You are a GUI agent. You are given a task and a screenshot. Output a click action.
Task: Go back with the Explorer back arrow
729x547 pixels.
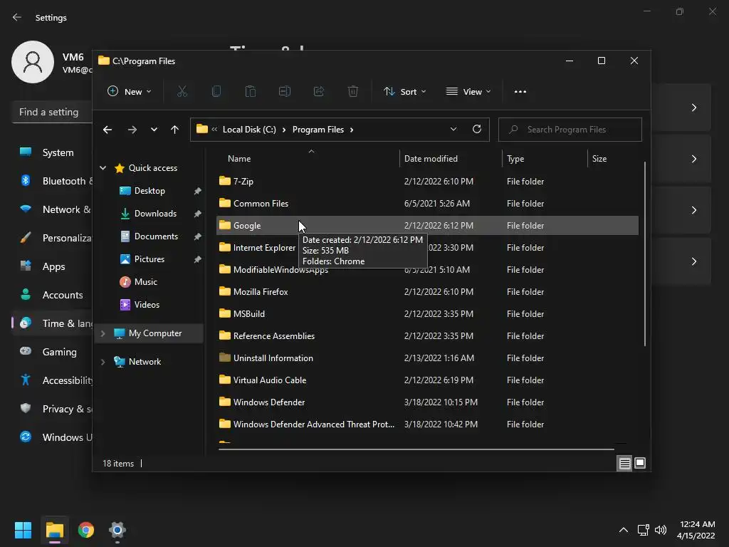107,130
